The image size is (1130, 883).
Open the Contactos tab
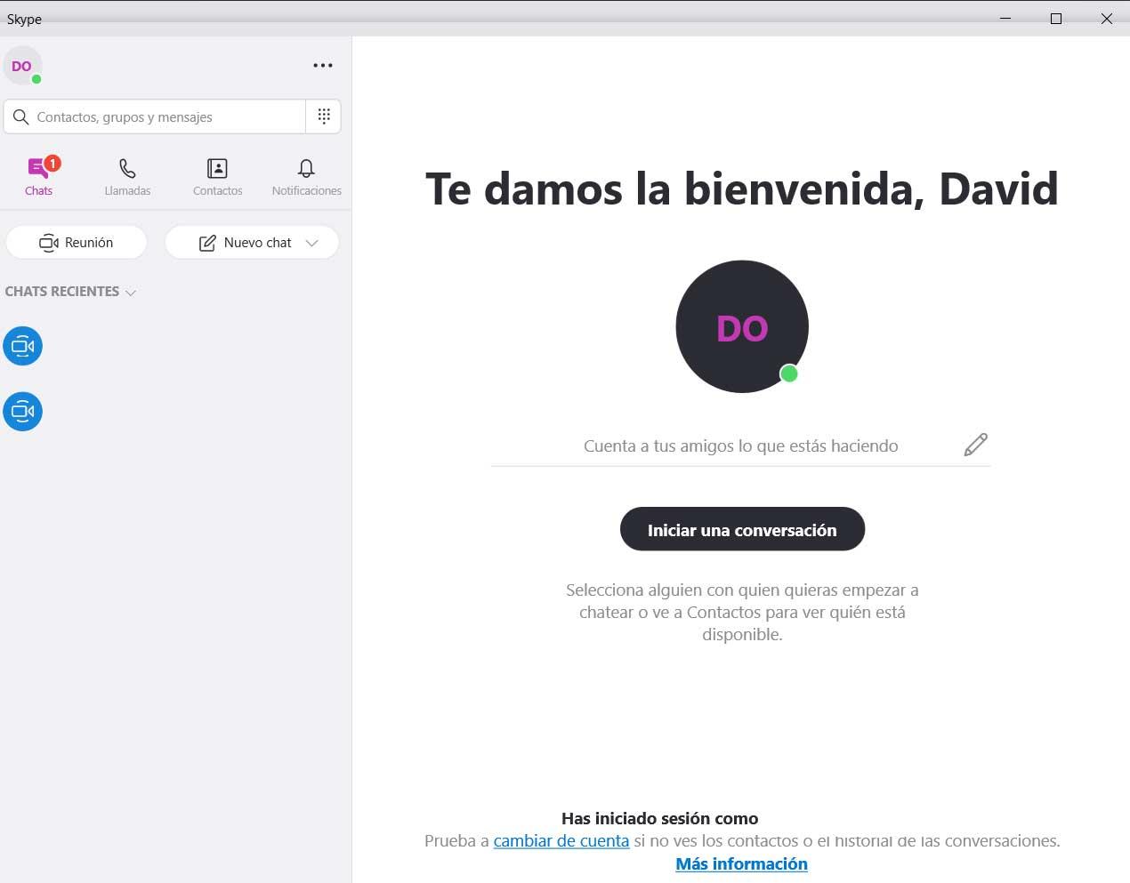click(217, 176)
